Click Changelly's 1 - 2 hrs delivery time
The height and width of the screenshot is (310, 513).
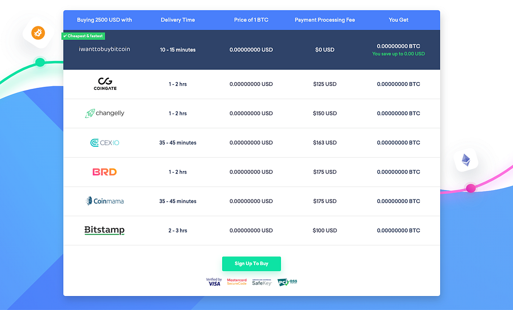(x=178, y=113)
